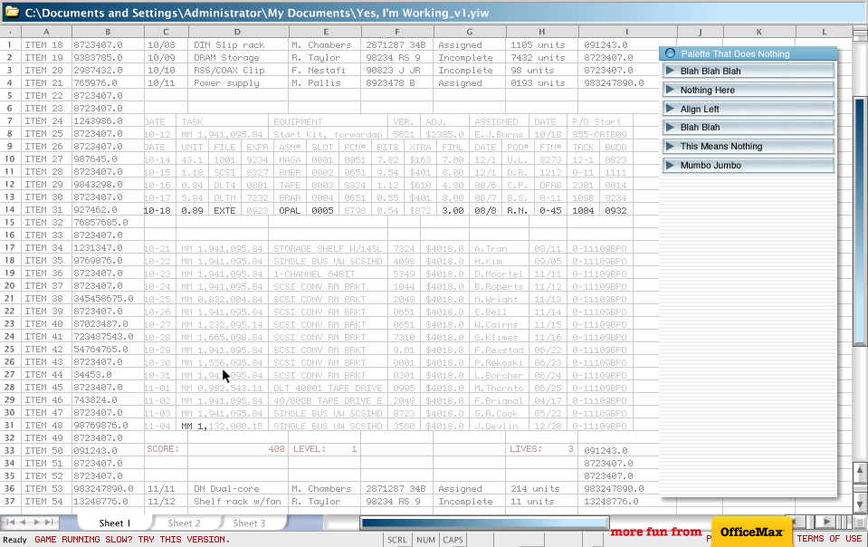The height and width of the screenshot is (547, 868).
Task: Click the cell '76857685.0' in row 15
Action: coord(108,223)
